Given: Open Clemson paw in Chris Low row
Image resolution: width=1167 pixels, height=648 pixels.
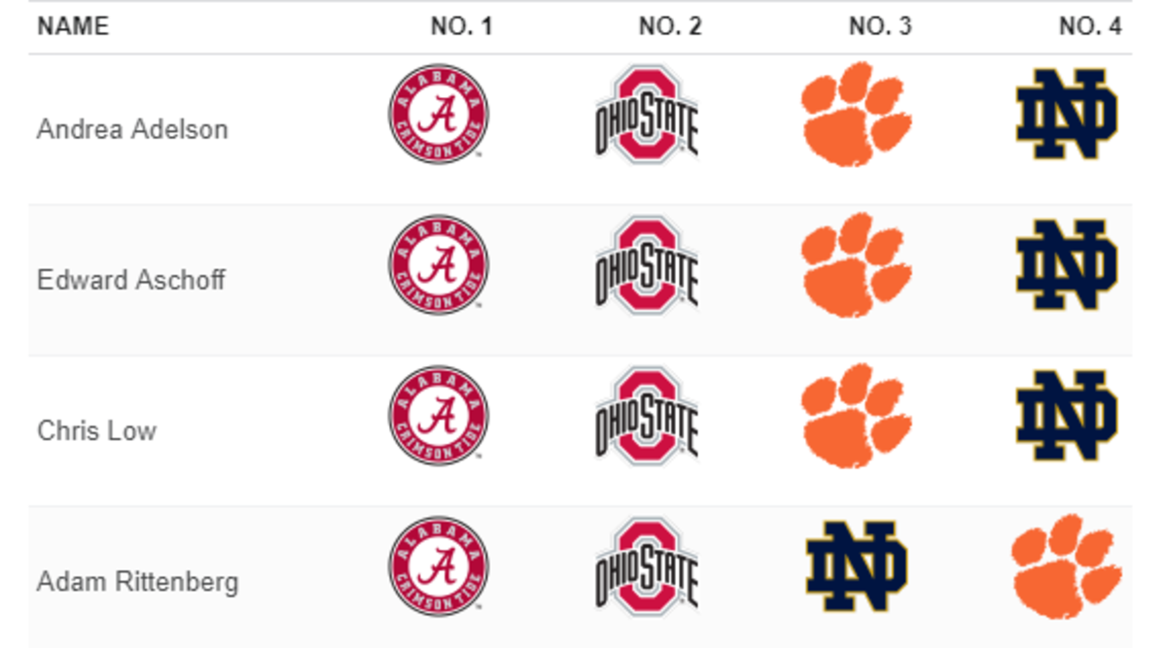Looking at the screenshot, I should click(x=857, y=416).
